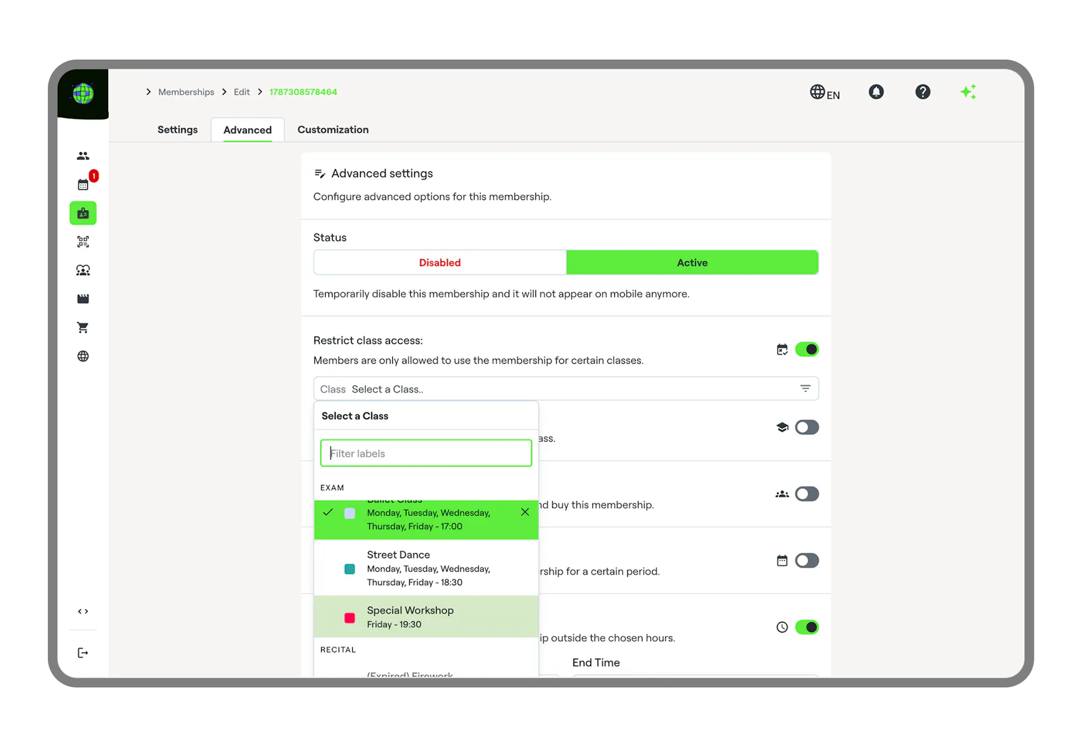Click the checkmark on the selected class
Viewport: 1082px width, 746px height.
coord(328,512)
